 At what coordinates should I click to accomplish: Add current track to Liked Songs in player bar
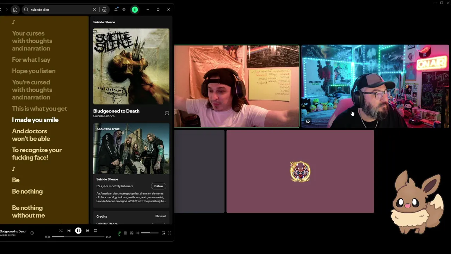pyautogui.click(x=32, y=233)
